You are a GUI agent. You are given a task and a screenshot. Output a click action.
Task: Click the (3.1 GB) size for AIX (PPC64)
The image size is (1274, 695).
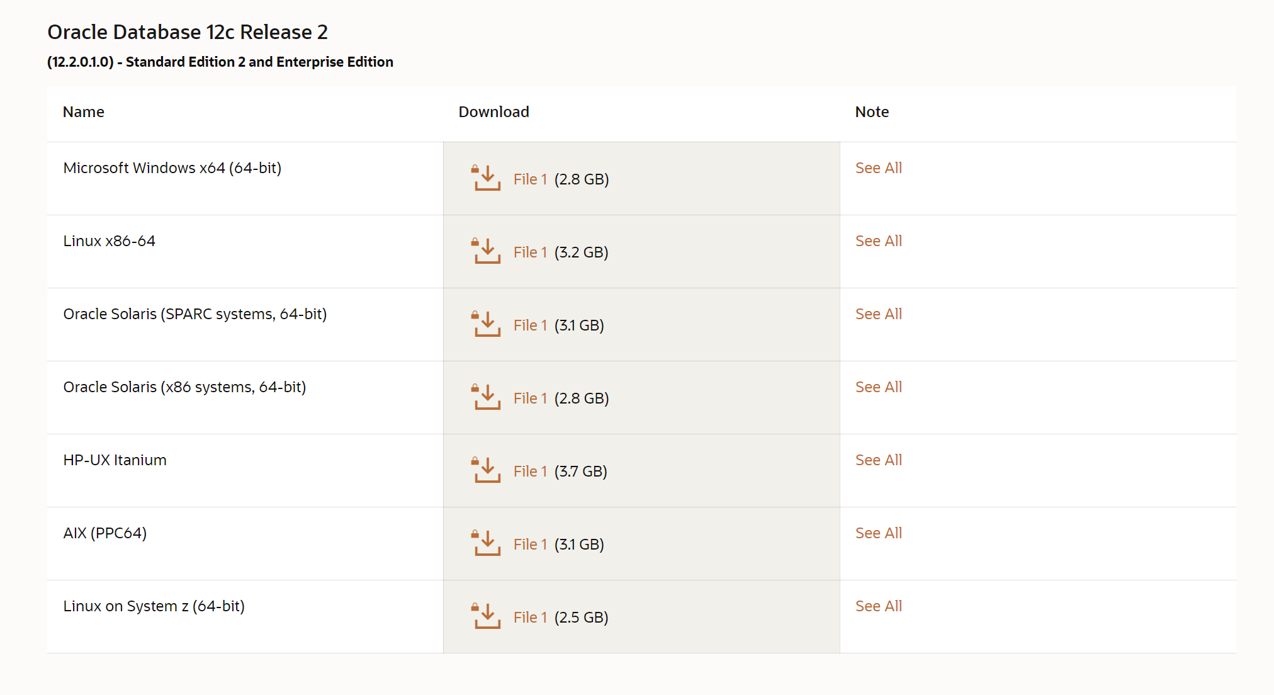click(579, 545)
